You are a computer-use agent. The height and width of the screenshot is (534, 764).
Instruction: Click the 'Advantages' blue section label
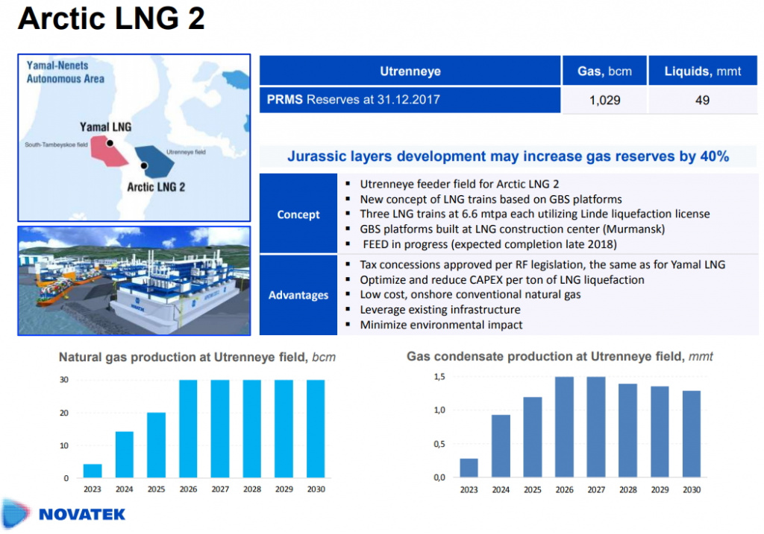click(x=298, y=295)
